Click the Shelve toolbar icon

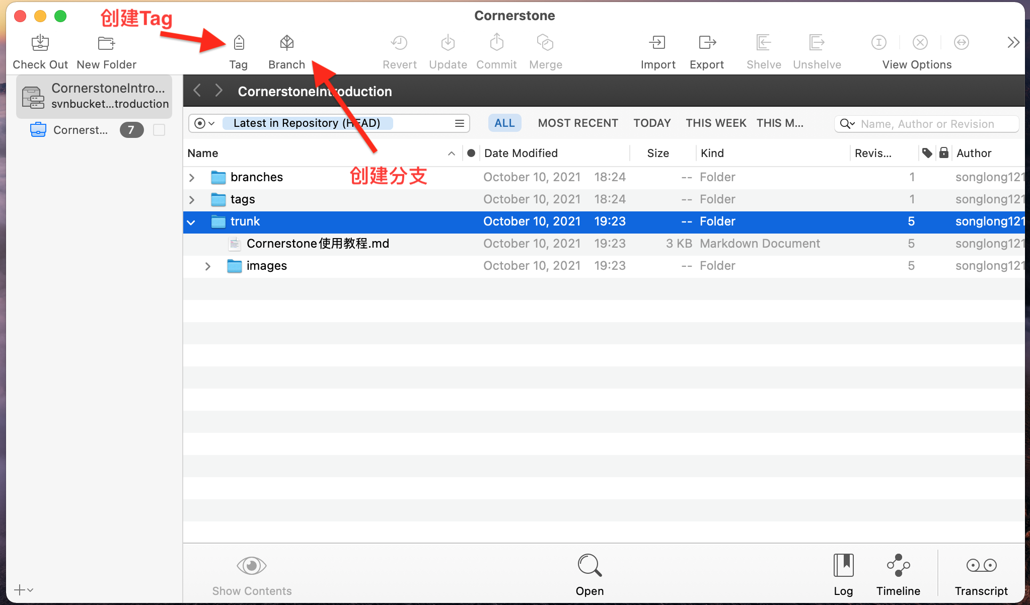click(x=764, y=43)
